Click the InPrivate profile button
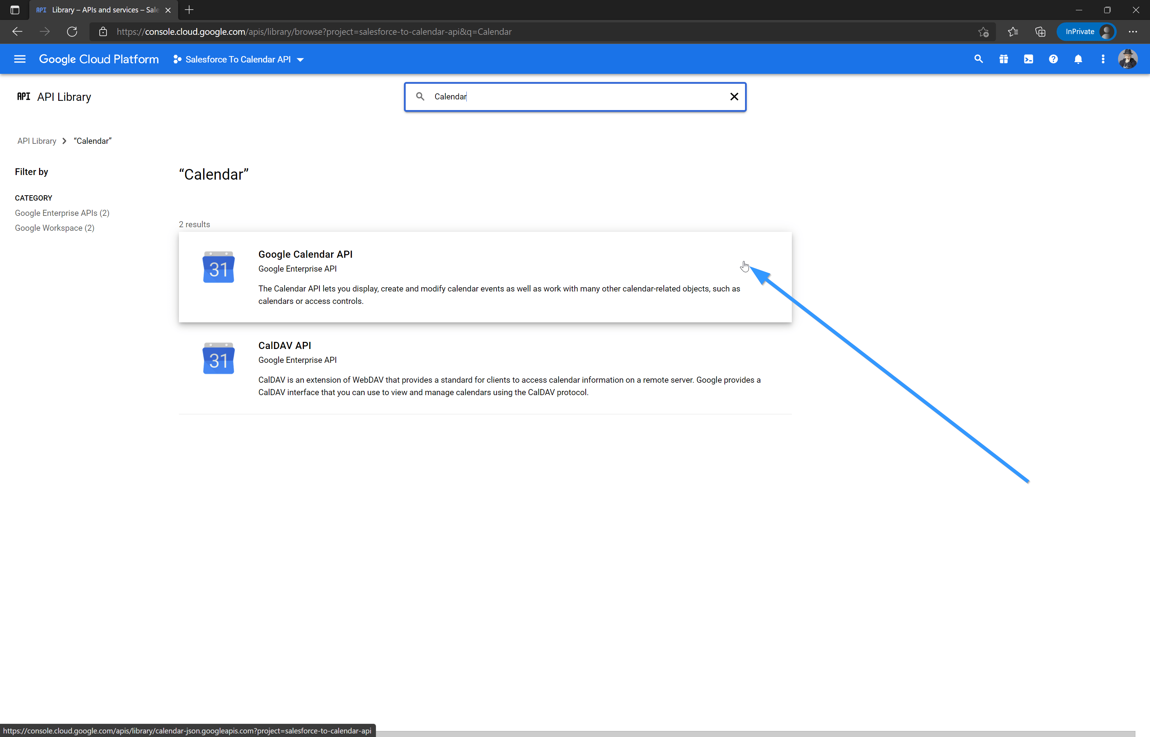This screenshot has height=737, width=1150. click(x=1086, y=32)
